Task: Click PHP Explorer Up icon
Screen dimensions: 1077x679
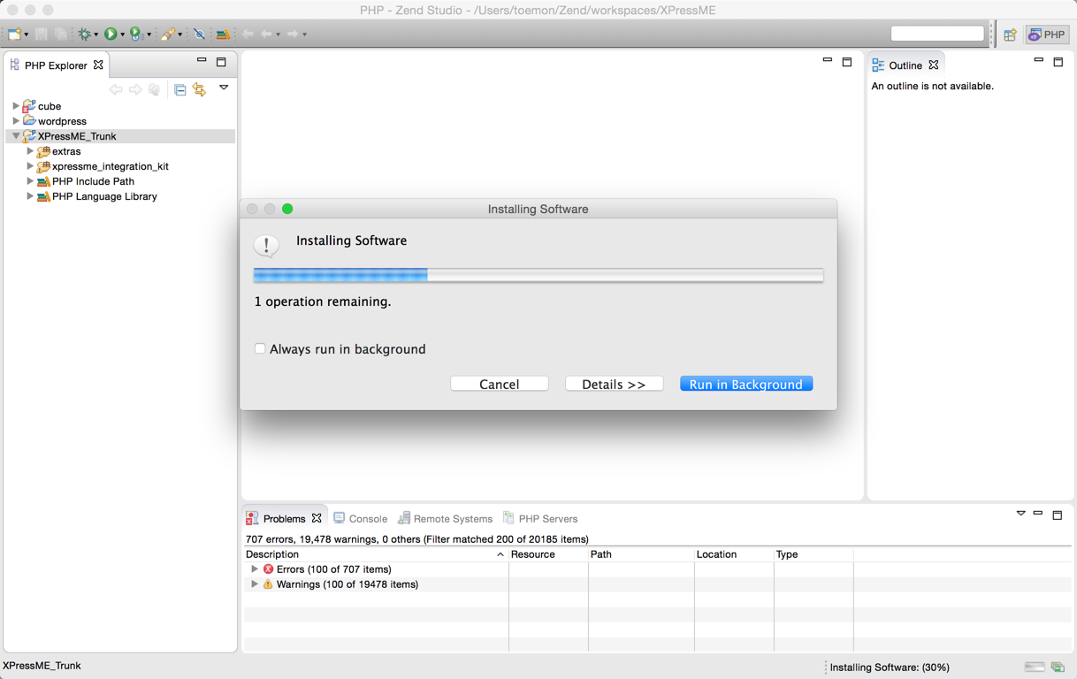Action: (155, 90)
